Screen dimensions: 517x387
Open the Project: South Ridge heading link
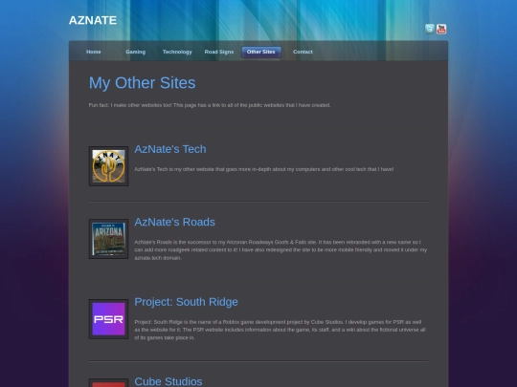(186, 302)
